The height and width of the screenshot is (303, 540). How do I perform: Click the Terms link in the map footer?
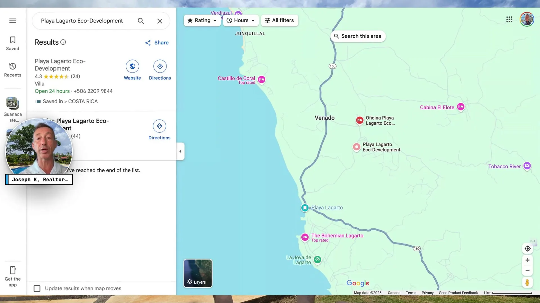click(x=411, y=293)
